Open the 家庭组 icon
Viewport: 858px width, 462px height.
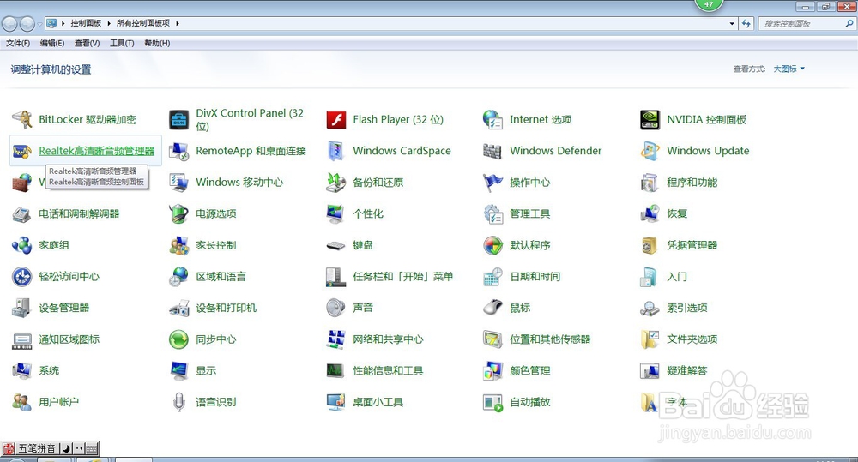[x=22, y=245]
